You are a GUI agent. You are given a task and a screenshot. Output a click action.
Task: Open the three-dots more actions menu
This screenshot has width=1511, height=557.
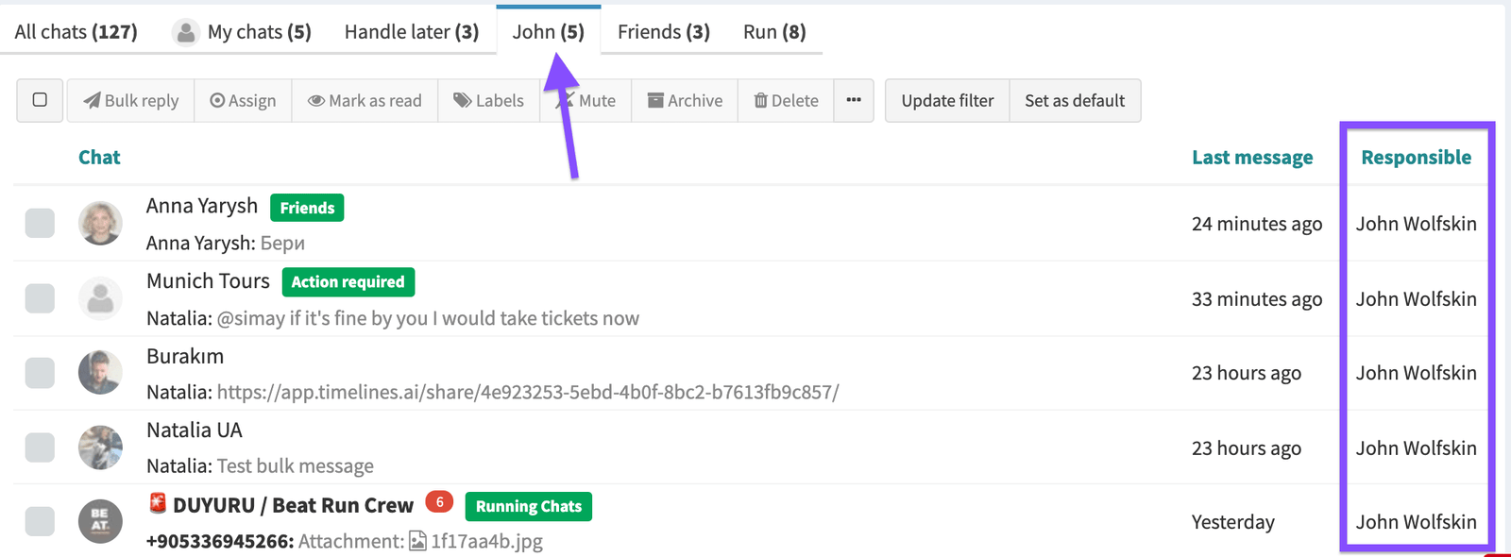coord(854,100)
